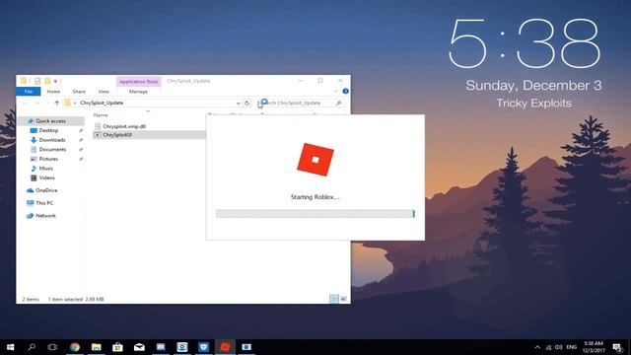631x355 pixels.
Task: Open the ENG language indicator
Action: point(572,347)
